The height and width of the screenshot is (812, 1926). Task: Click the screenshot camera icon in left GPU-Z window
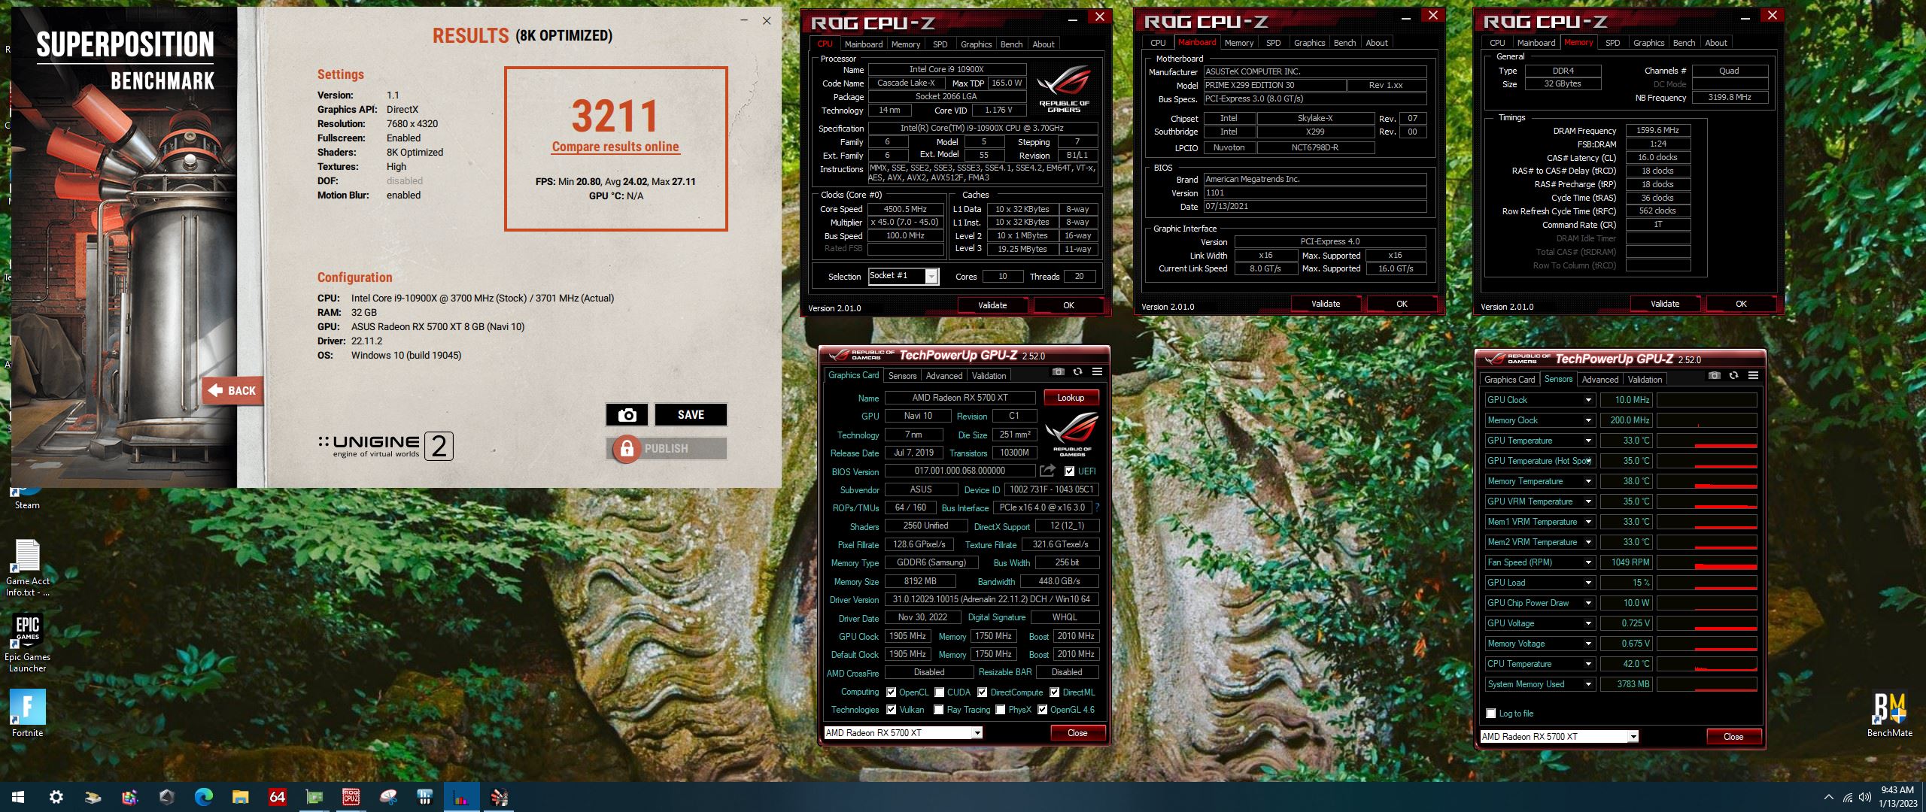[x=1058, y=372]
